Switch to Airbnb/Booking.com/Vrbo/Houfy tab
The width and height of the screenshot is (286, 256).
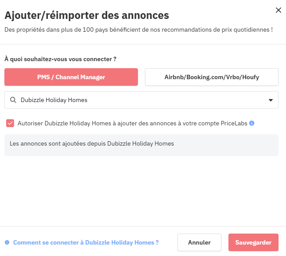(212, 77)
